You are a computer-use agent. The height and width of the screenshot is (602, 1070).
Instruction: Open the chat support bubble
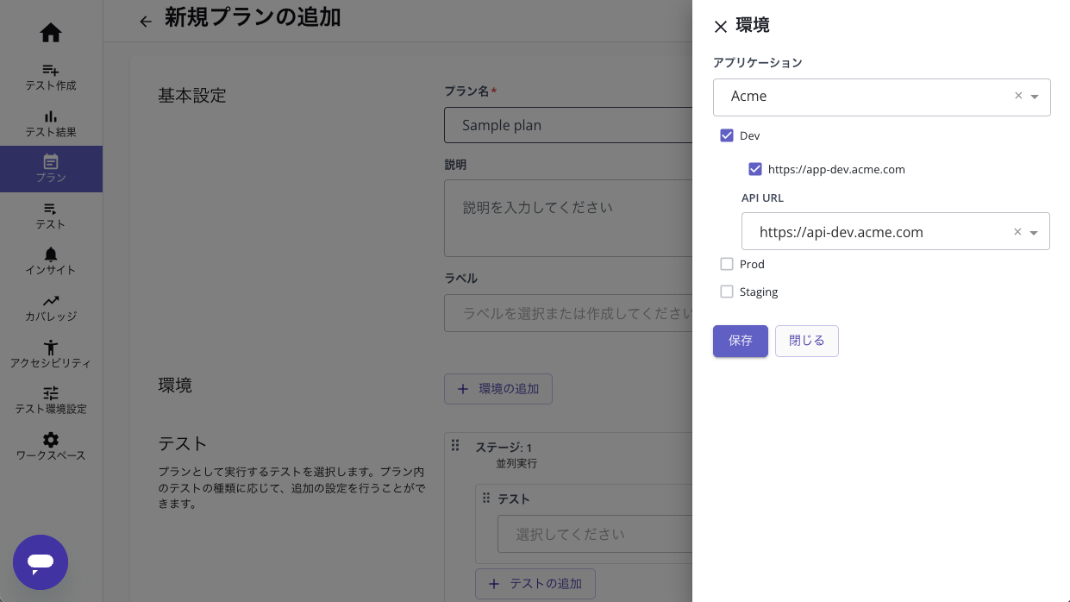point(41,562)
